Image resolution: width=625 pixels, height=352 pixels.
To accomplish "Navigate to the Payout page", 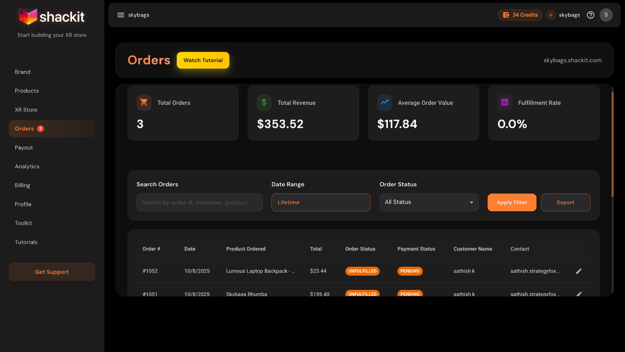I will click(24, 148).
